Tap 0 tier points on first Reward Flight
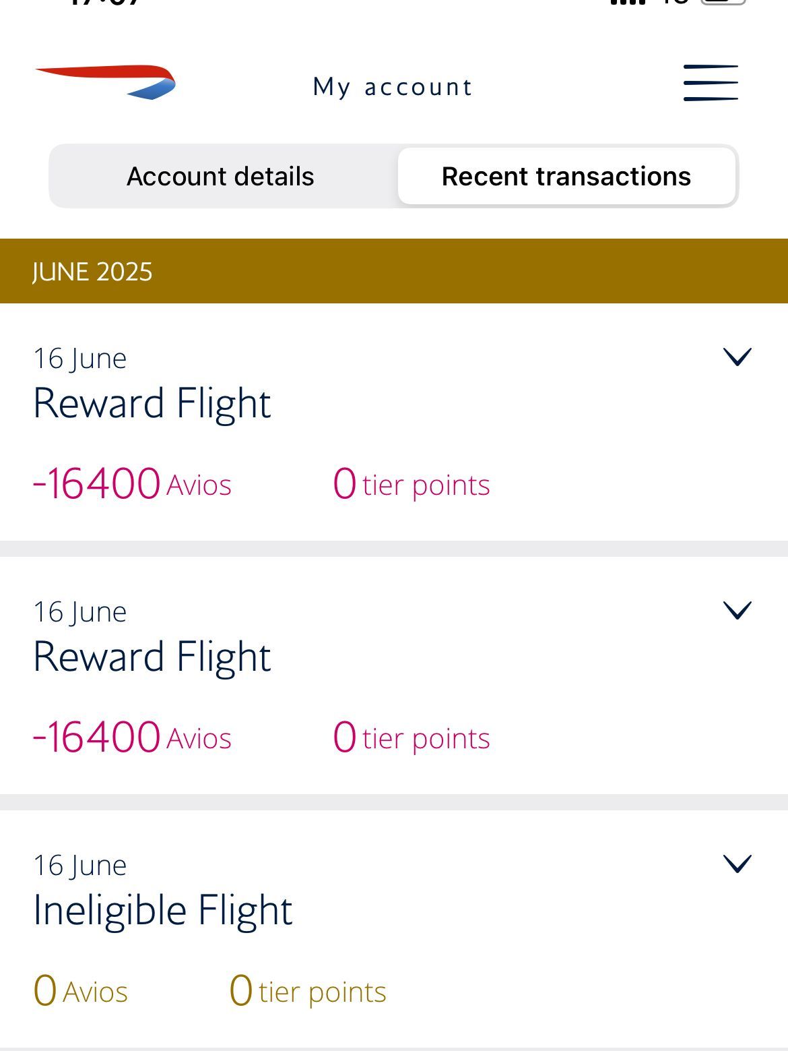 (x=412, y=484)
